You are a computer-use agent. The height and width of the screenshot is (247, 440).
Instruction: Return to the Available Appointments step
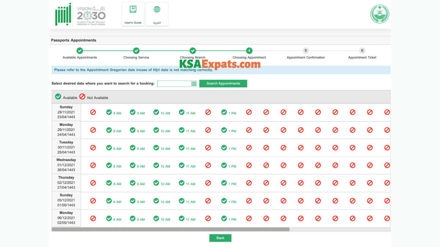80,50
